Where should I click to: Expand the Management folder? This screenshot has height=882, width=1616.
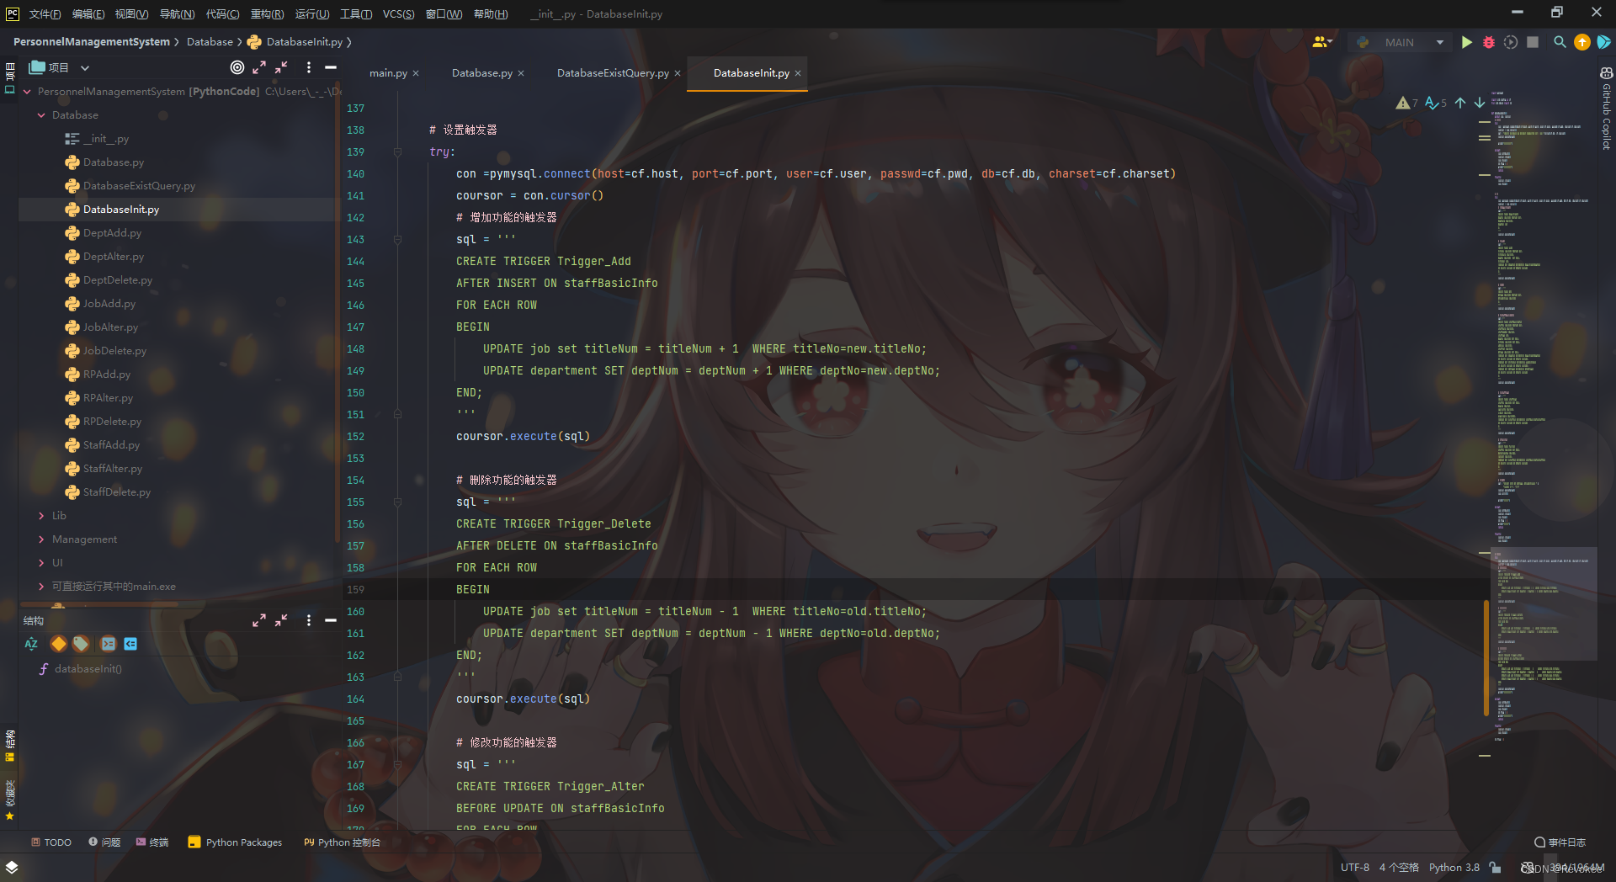click(x=41, y=539)
